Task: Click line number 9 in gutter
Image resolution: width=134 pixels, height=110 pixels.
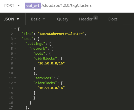Action: point(12,68)
